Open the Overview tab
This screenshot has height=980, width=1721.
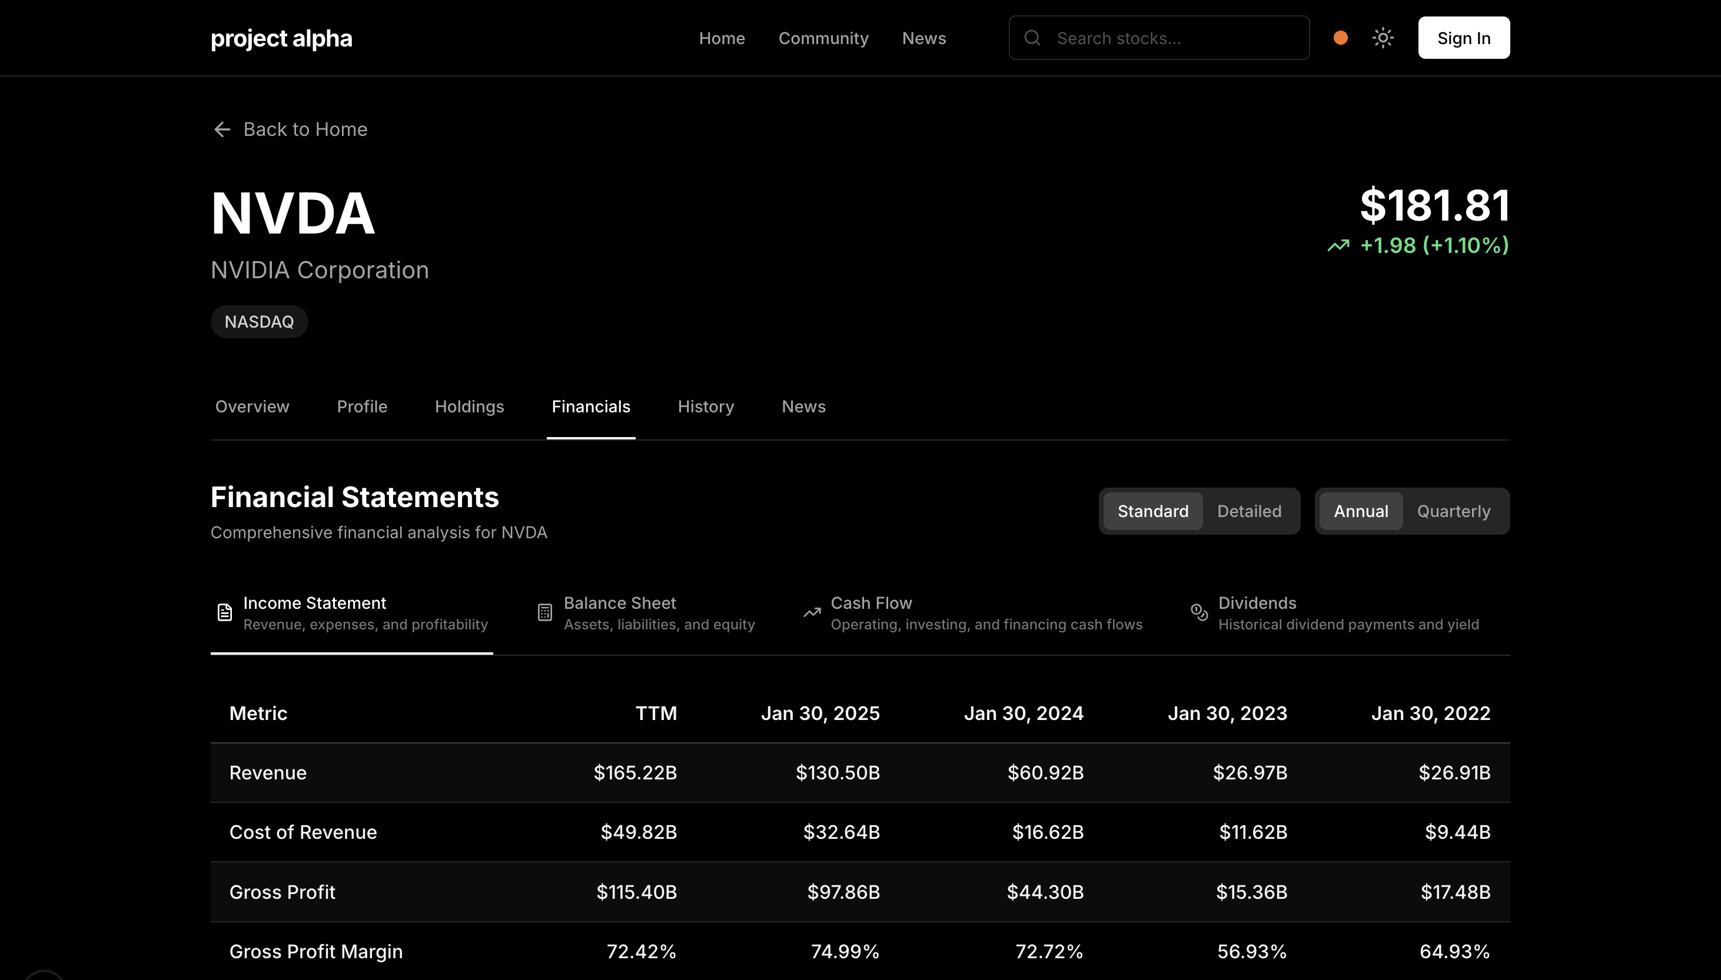pyautogui.click(x=252, y=406)
